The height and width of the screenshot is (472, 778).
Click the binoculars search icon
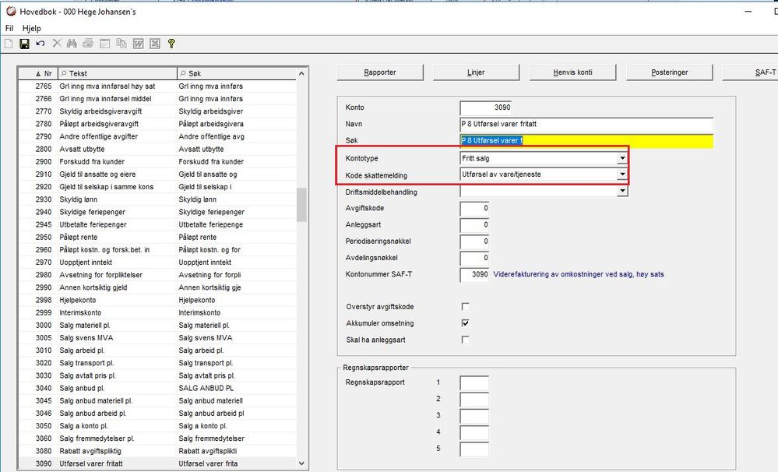(72, 44)
